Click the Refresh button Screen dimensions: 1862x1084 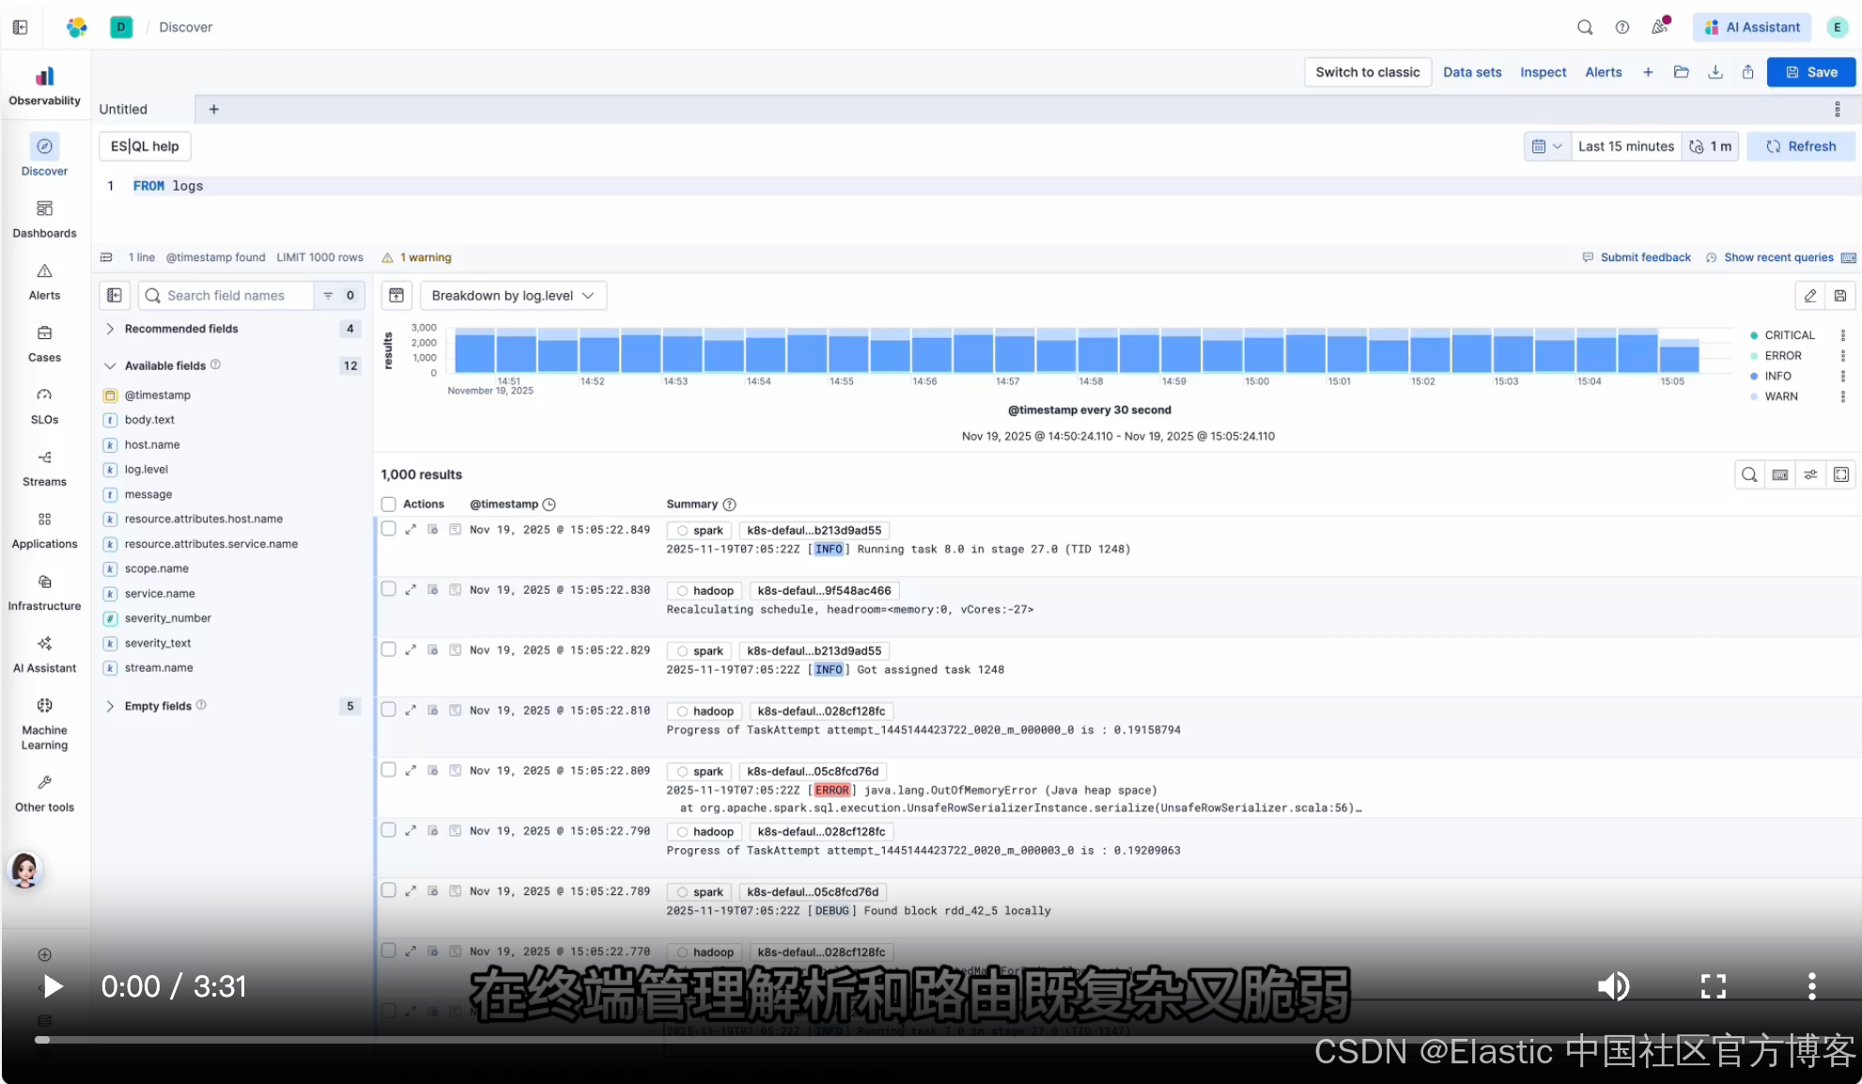coord(1800,147)
